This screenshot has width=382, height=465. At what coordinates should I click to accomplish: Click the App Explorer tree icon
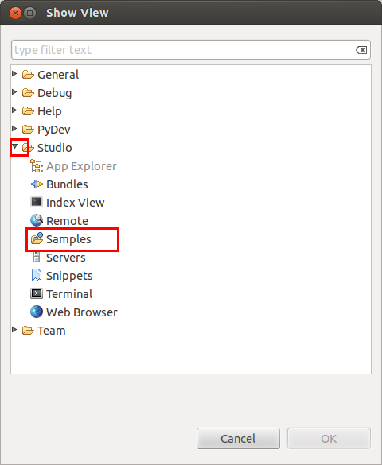(x=37, y=166)
